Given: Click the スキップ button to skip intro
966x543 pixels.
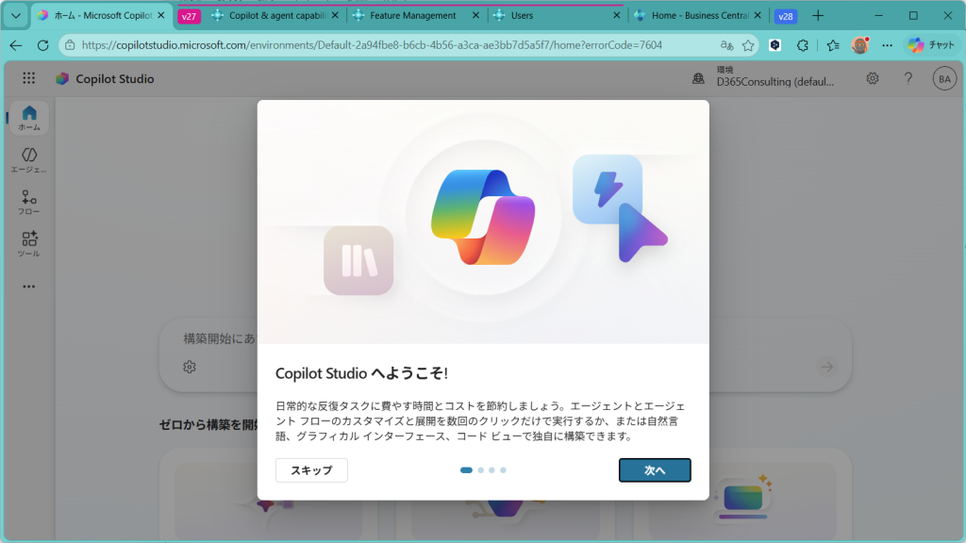Looking at the screenshot, I should [311, 469].
